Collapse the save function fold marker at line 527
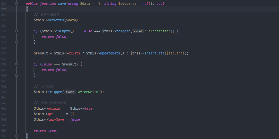 coord(16,4)
